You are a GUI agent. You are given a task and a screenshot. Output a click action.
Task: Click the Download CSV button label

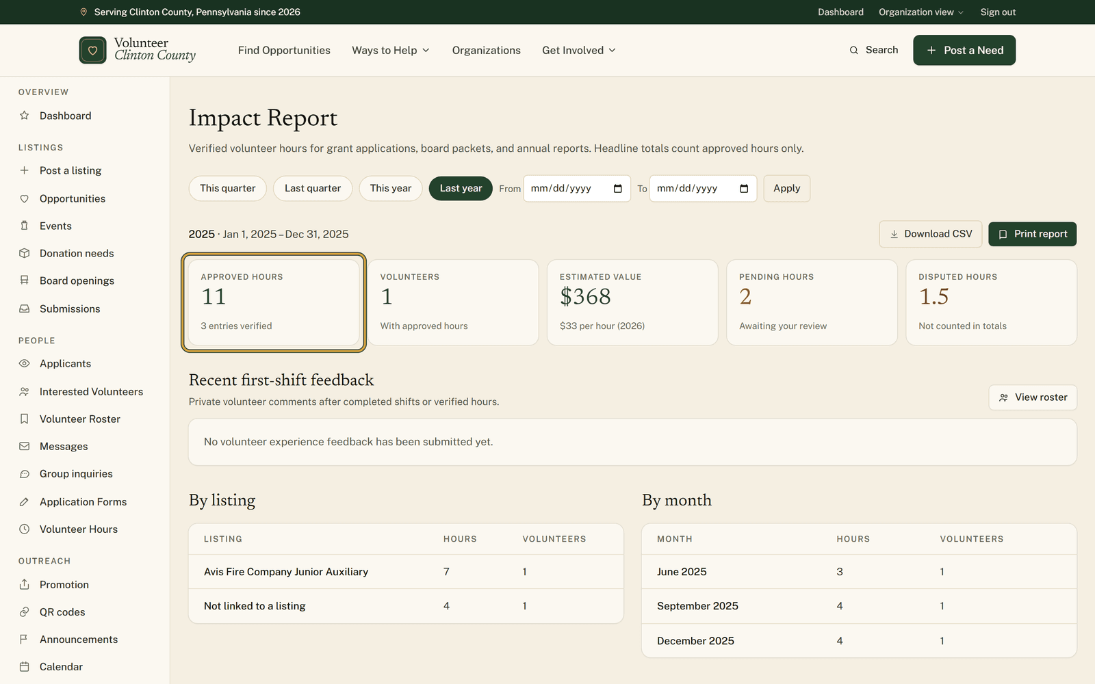(938, 234)
